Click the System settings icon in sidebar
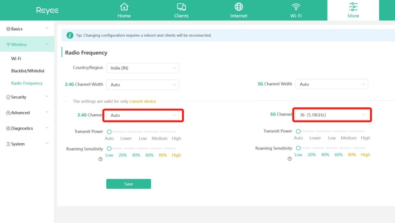 tap(8, 144)
